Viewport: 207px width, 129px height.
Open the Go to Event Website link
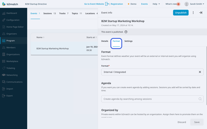(94, 4)
